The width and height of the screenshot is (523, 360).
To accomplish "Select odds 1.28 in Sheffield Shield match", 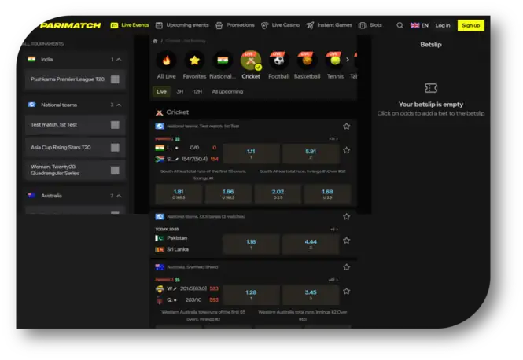I will pos(251,295).
